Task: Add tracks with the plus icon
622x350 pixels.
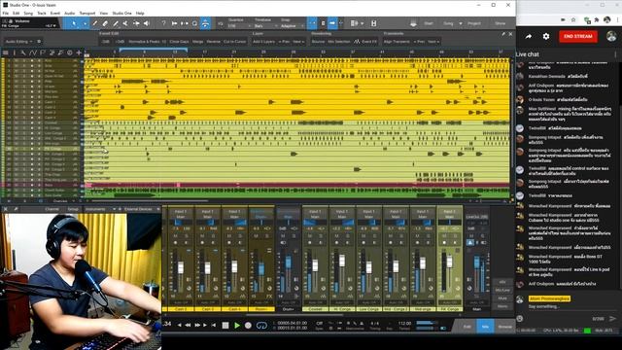Action: tap(79, 52)
